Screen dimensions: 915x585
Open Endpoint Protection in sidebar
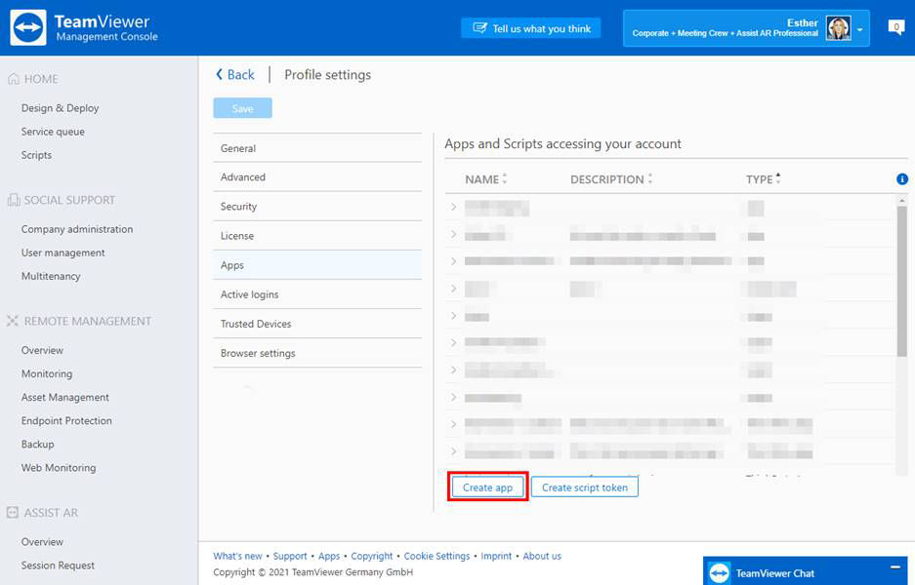click(66, 420)
